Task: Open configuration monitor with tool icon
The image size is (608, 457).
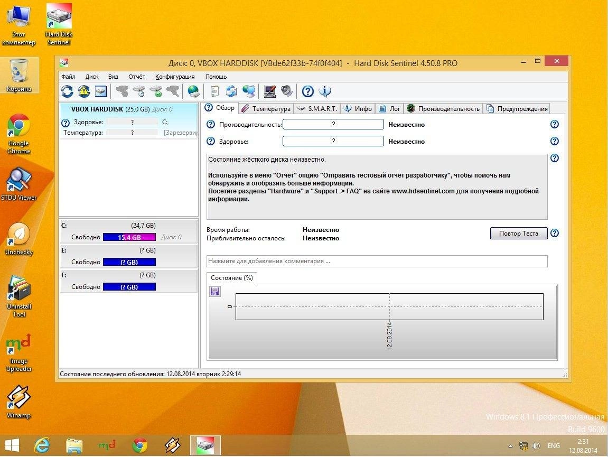Action: click(x=269, y=91)
